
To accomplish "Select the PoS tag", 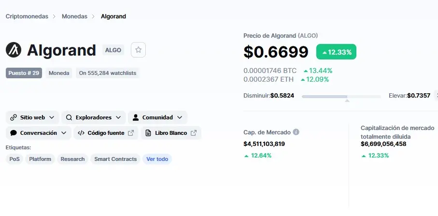I will pos(14,159).
